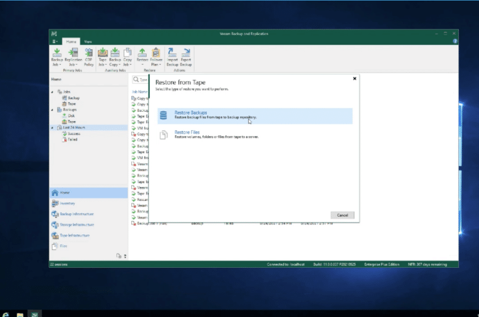Click the Veeam taskbar icon
The height and width of the screenshot is (317, 479).
(34, 314)
